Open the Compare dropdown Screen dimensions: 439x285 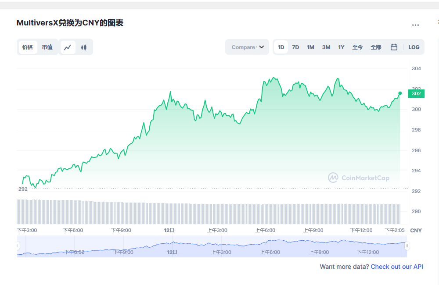[247, 47]
